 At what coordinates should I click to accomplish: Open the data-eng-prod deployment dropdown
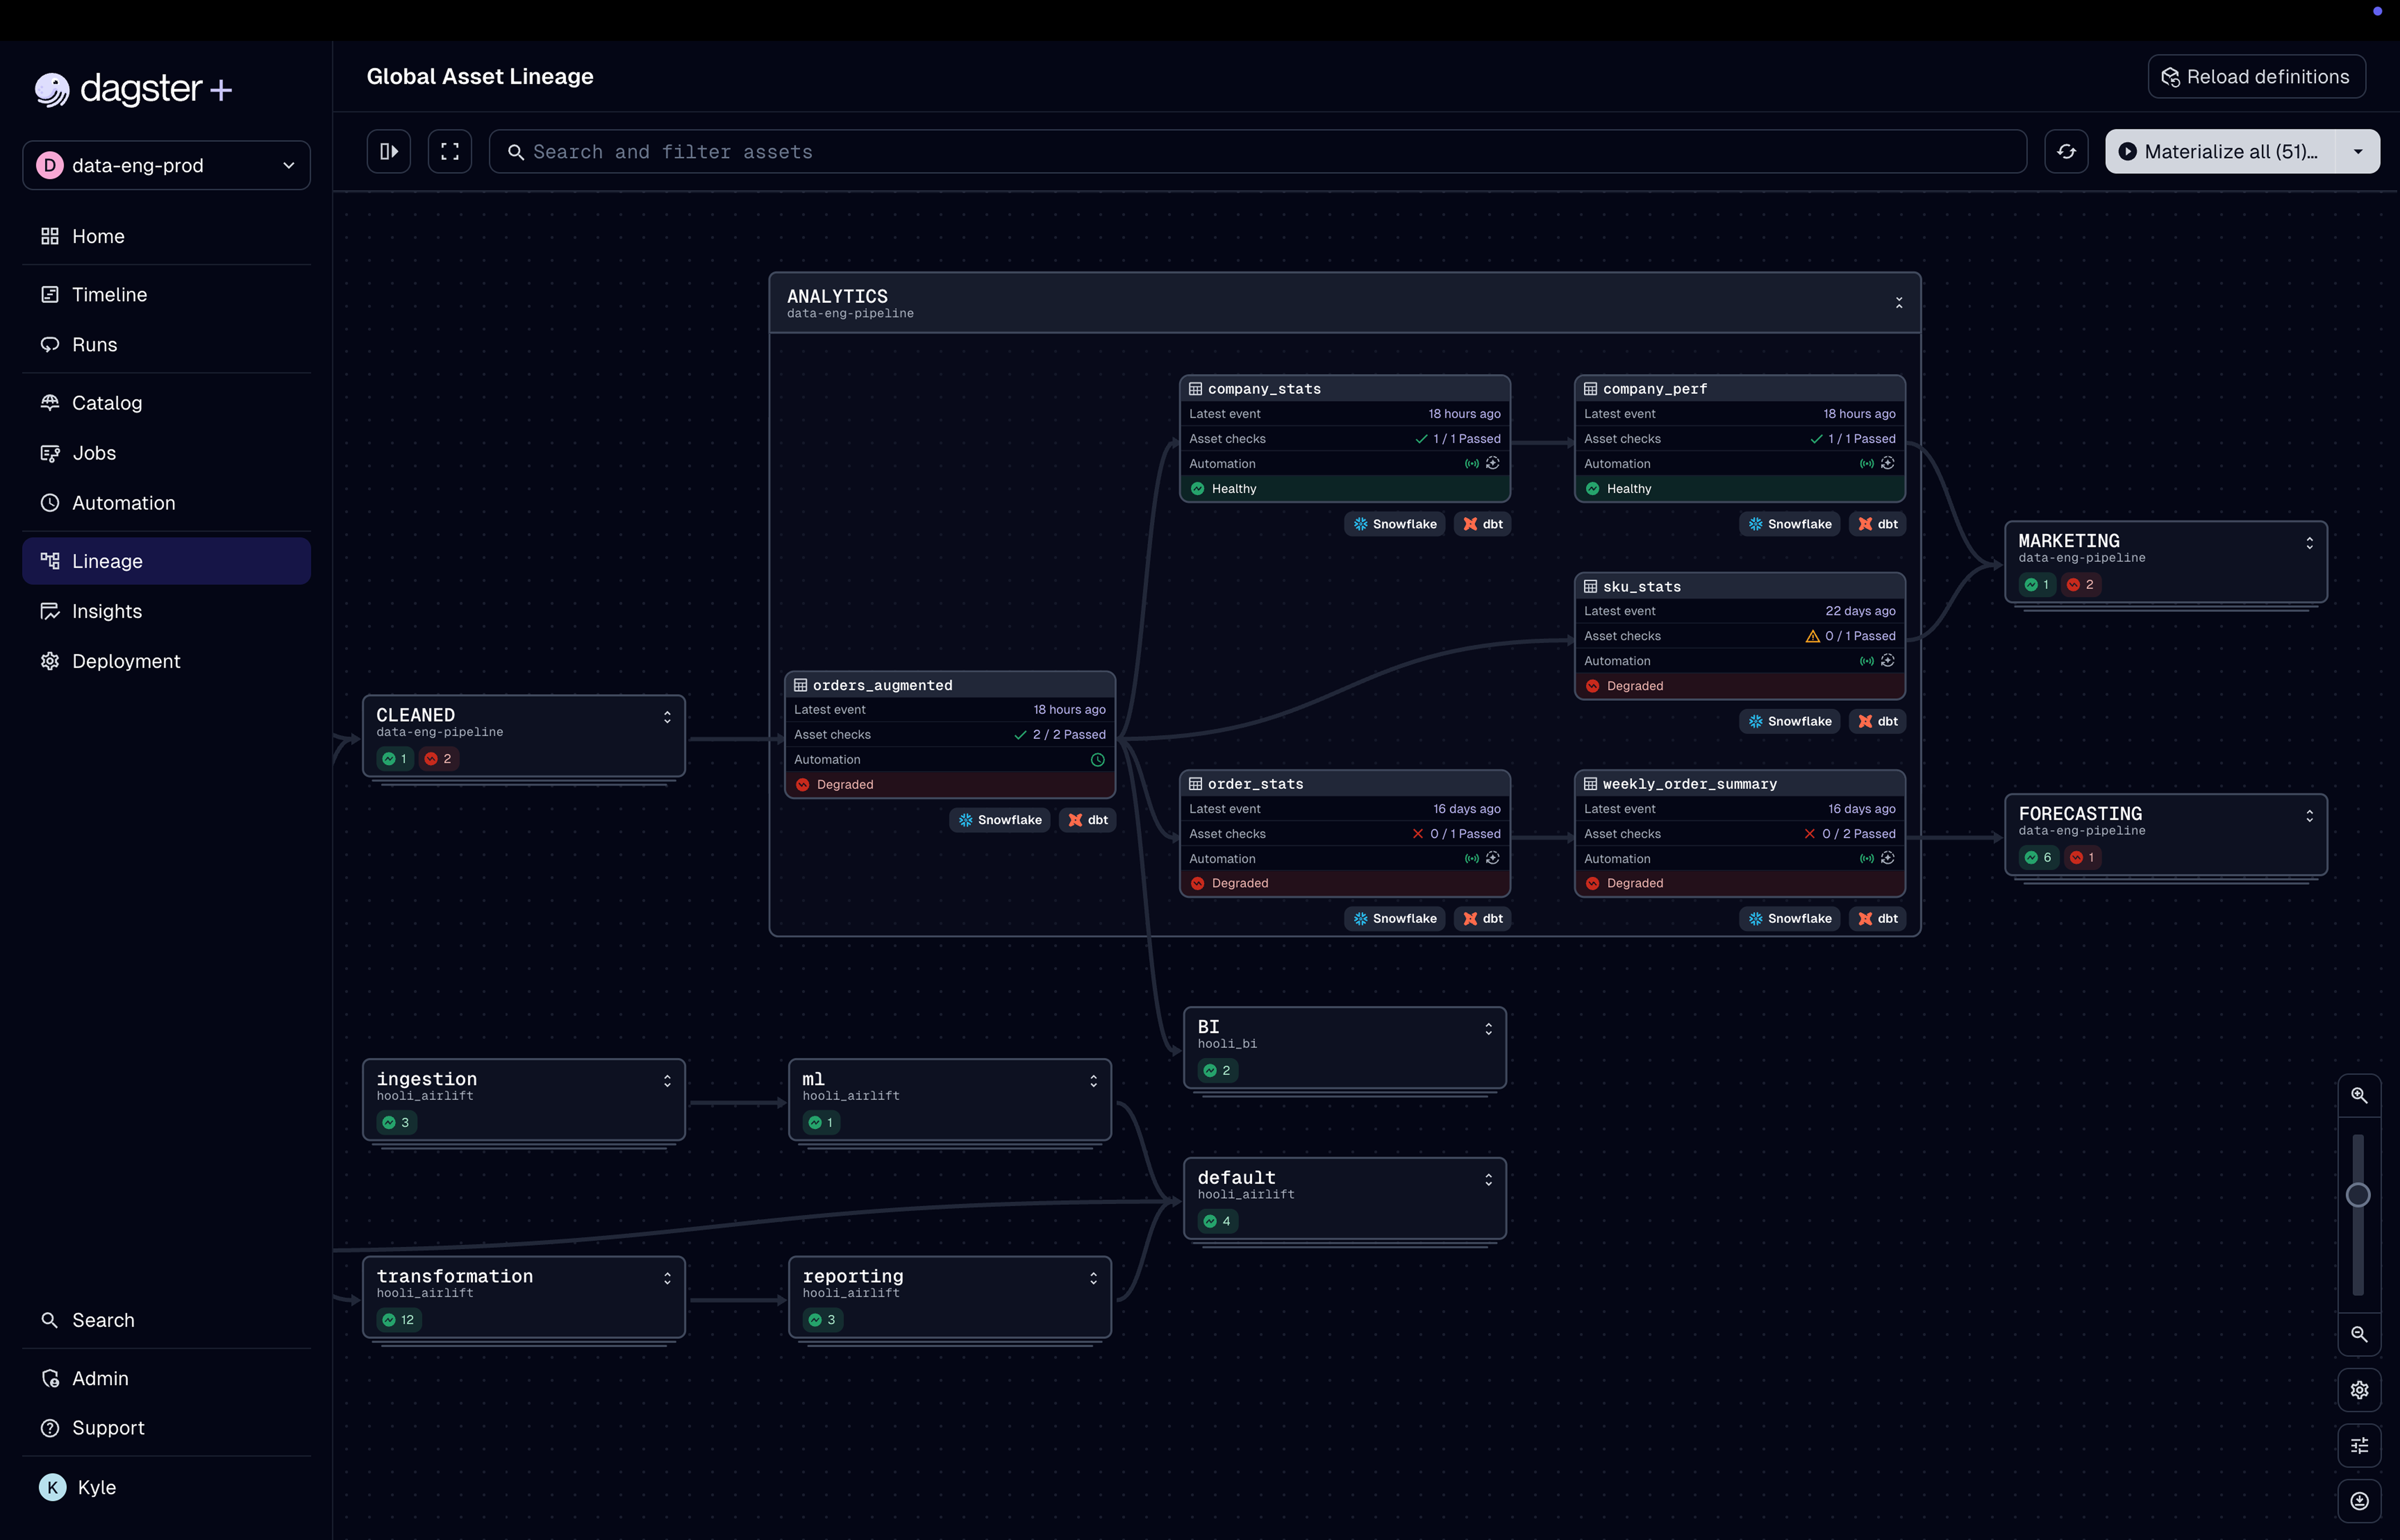click(166, 165)
